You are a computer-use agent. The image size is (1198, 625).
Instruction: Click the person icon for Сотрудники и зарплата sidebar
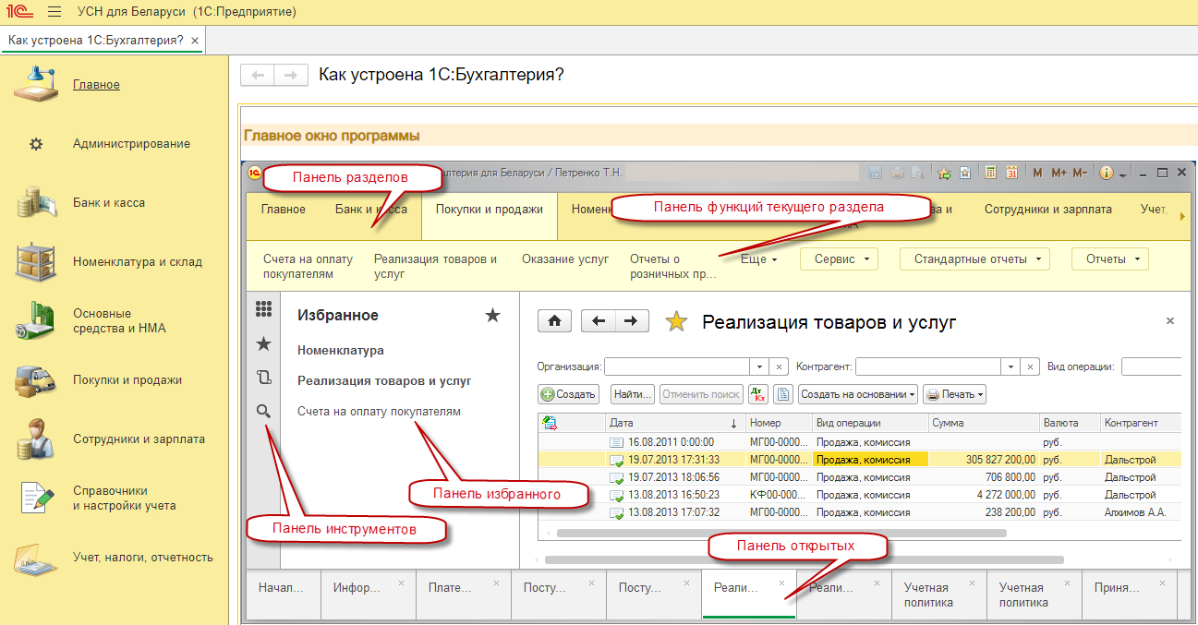[x=36, y=439]
